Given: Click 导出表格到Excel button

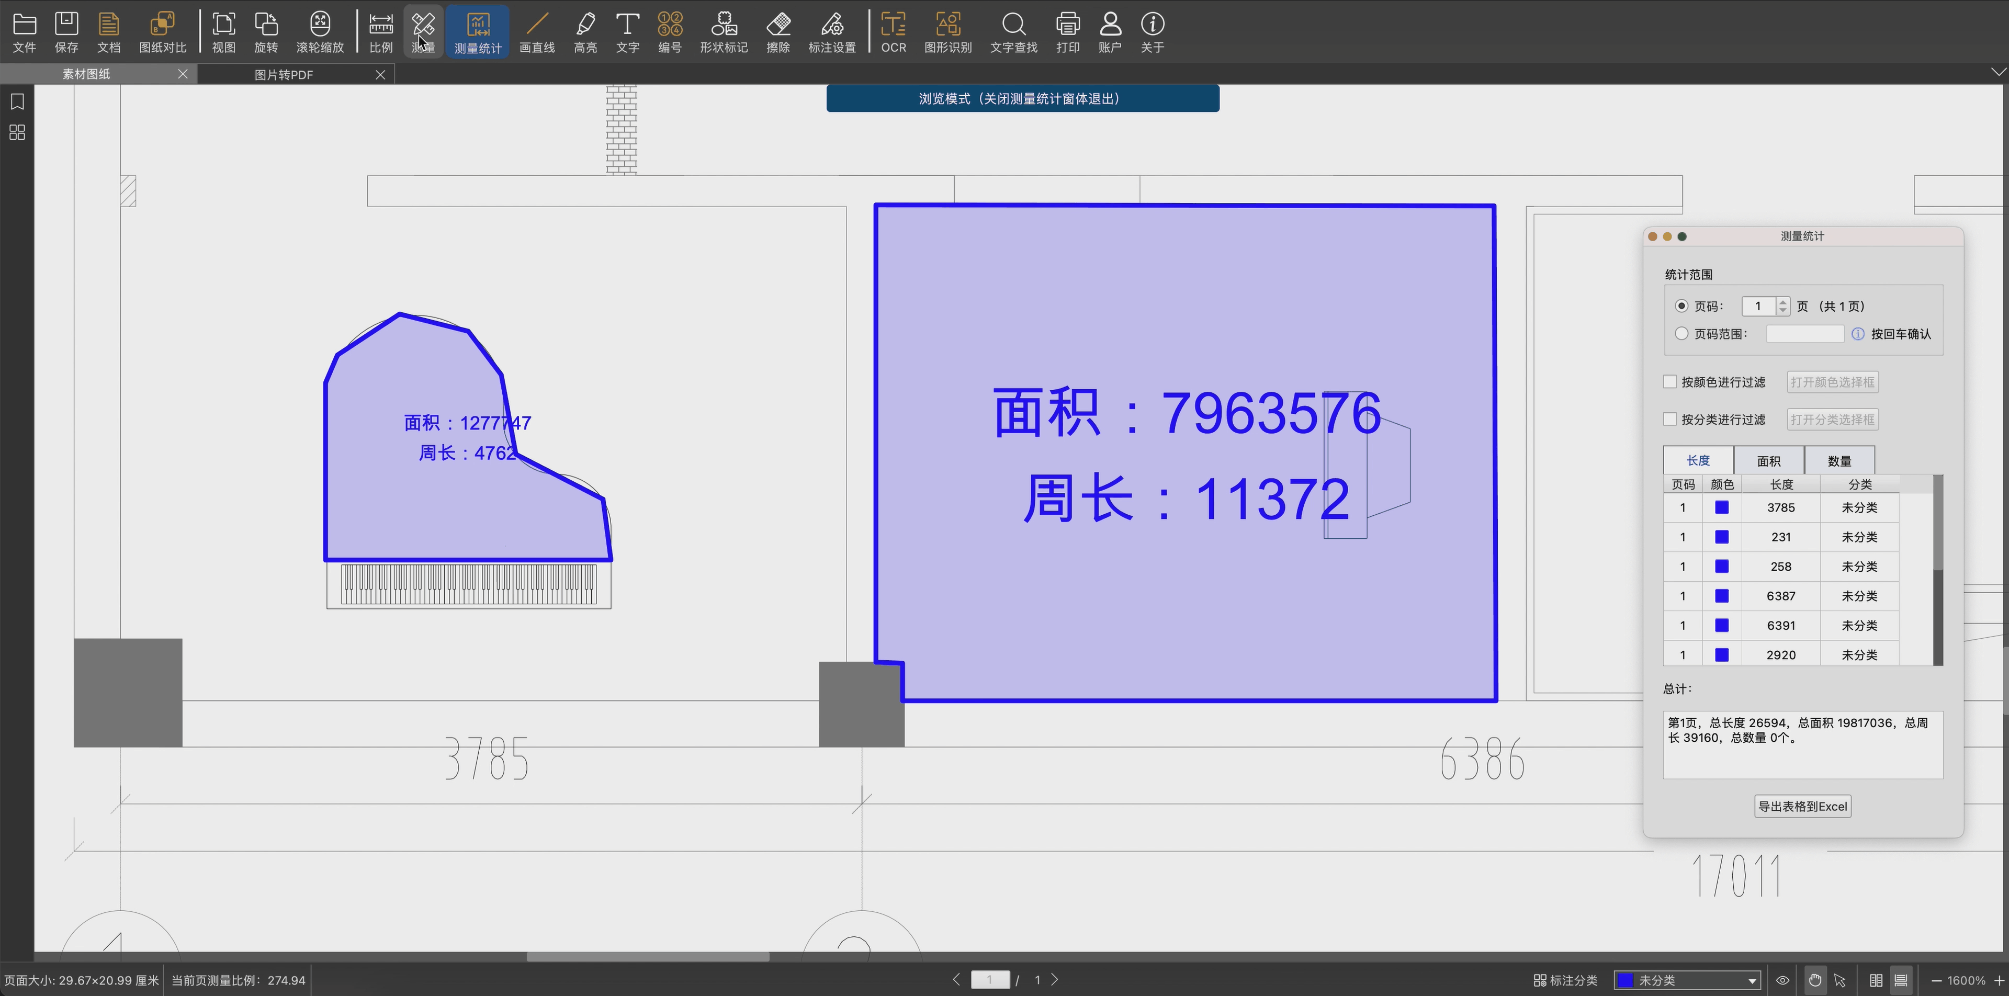Looking at the screenshot, I should coord(1802,807).
